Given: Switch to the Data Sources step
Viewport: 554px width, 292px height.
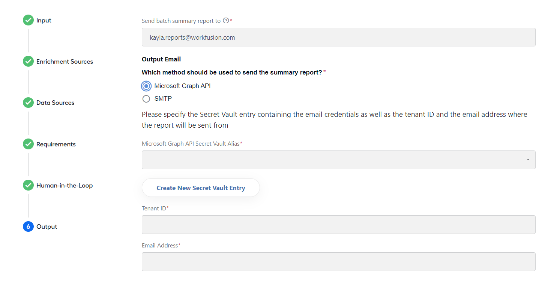Looking at the screenshot, I should pos(55,103).
